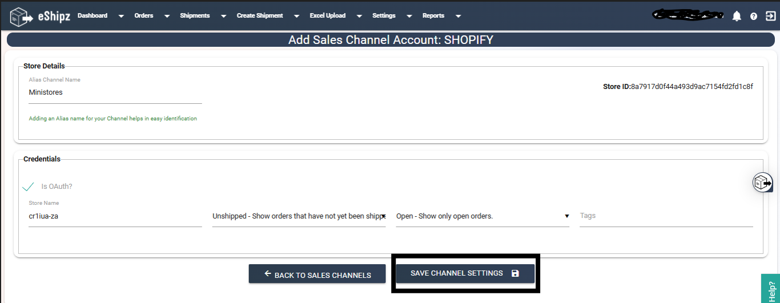Click the eShipz logo
The height and width of the screenshot is (303, 780).
(39, 16)
